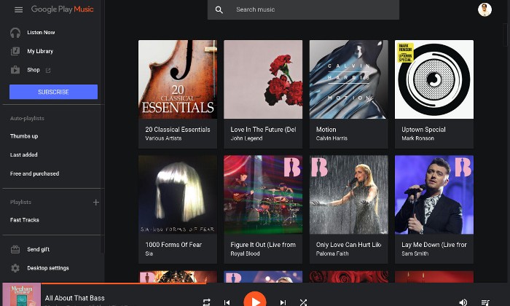Open My Library section
The image size is (510, 306).
(40, 52)
